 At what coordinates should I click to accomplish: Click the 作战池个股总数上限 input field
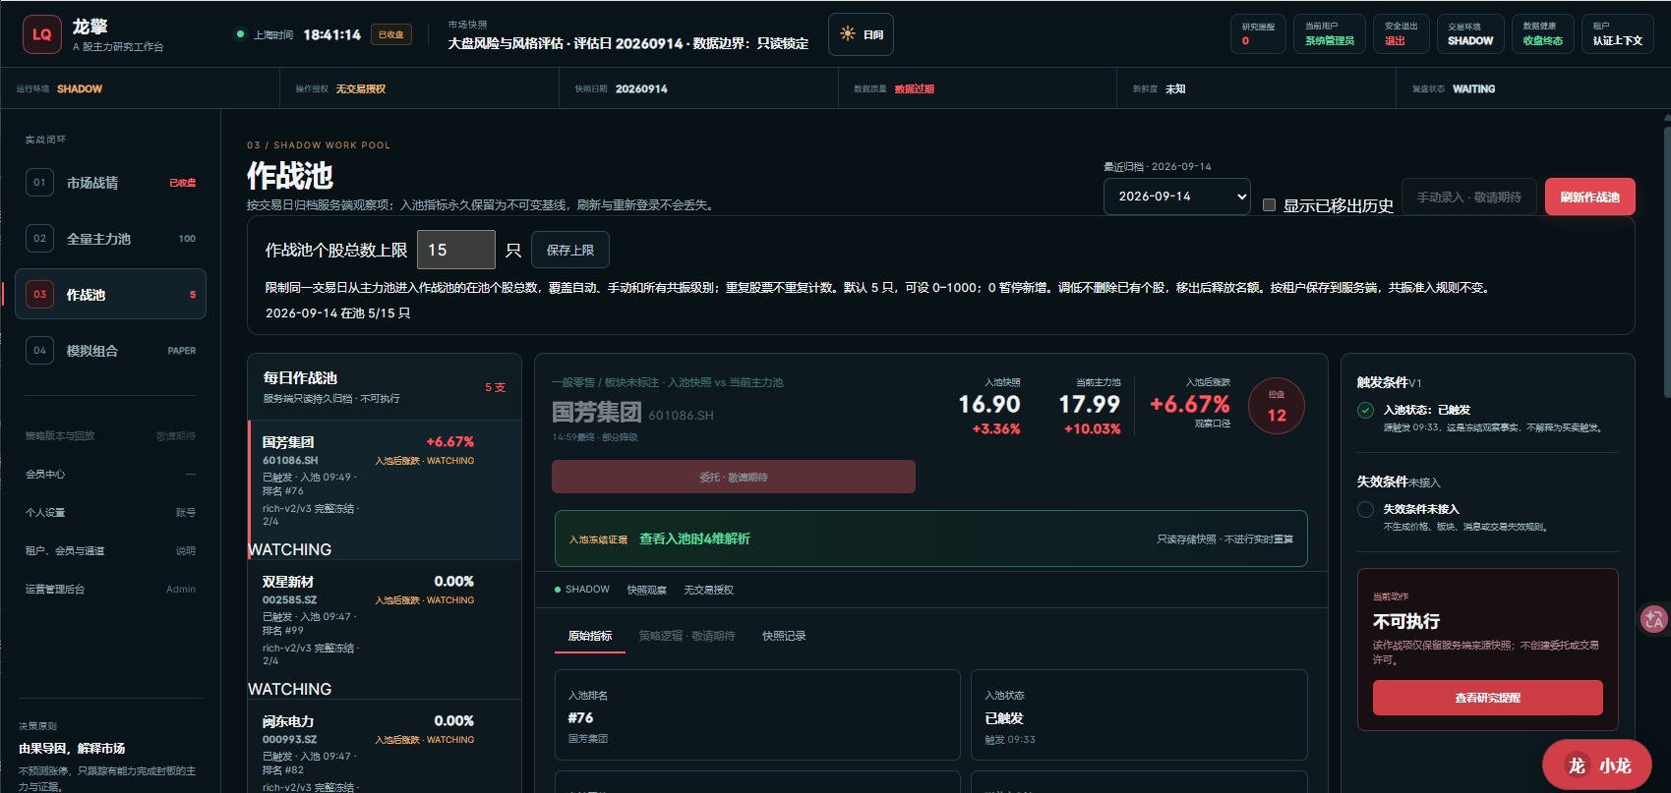(456, 251)
